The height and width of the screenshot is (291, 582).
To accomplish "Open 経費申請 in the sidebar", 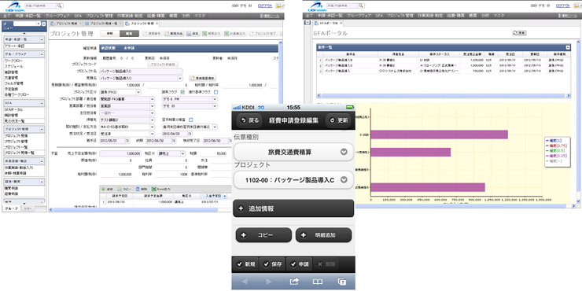I will pos(11,193).
